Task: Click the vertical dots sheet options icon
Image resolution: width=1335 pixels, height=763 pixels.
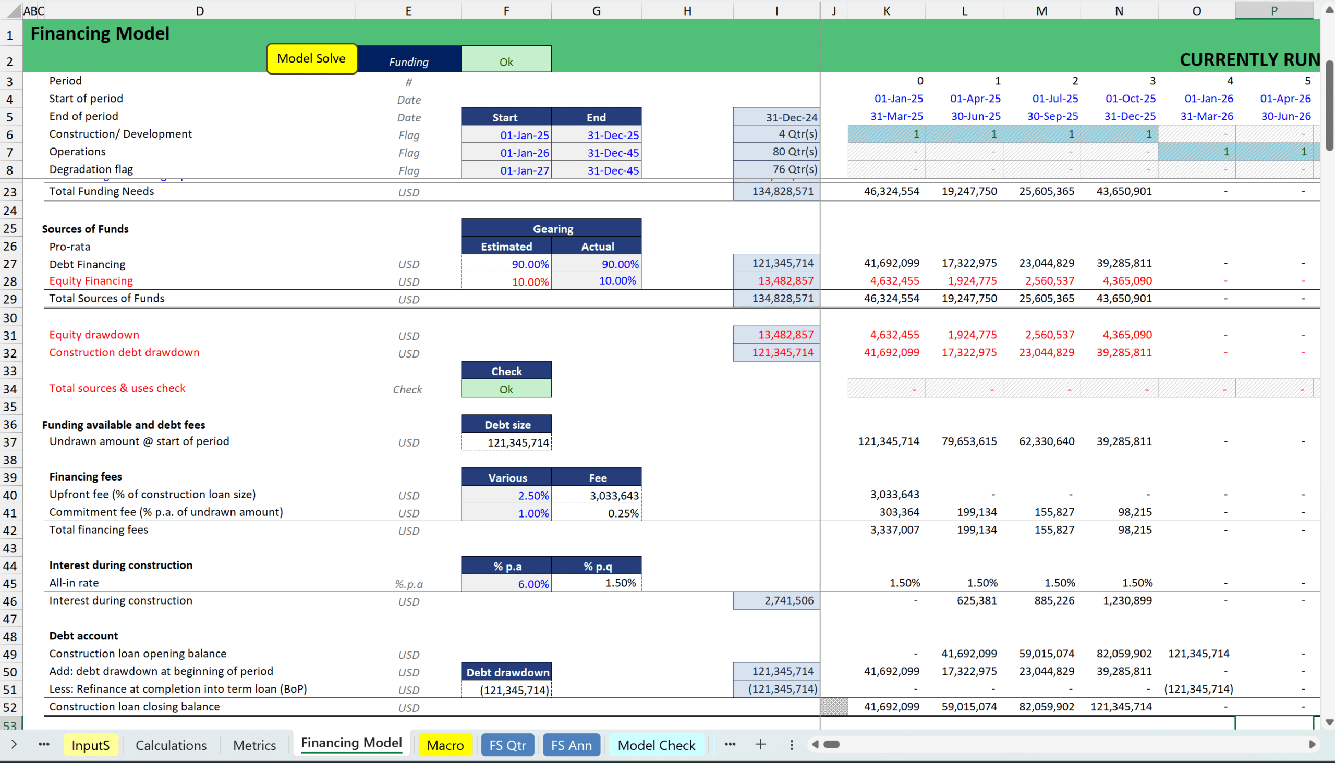Action: (x=792, y=745)
